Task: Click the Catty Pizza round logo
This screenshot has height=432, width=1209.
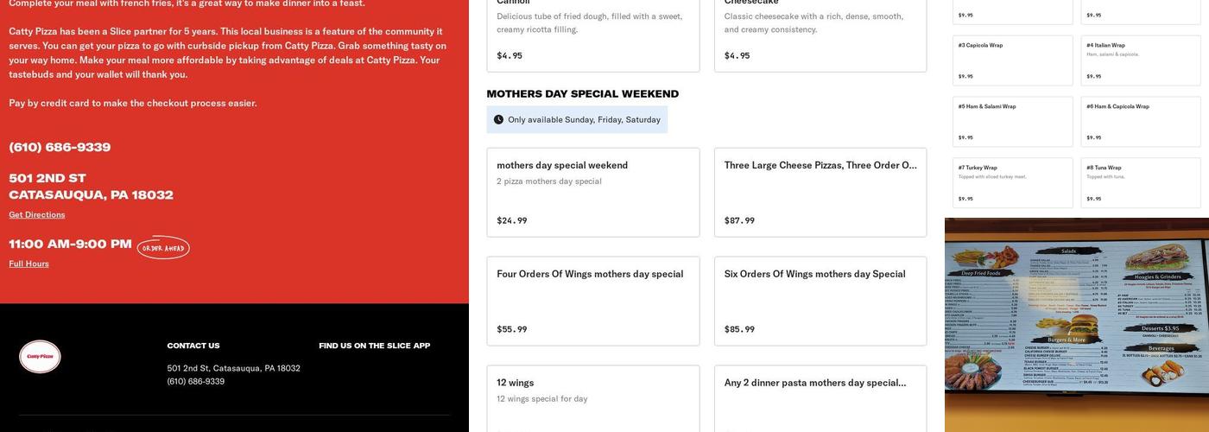Action: coord(40,357)
